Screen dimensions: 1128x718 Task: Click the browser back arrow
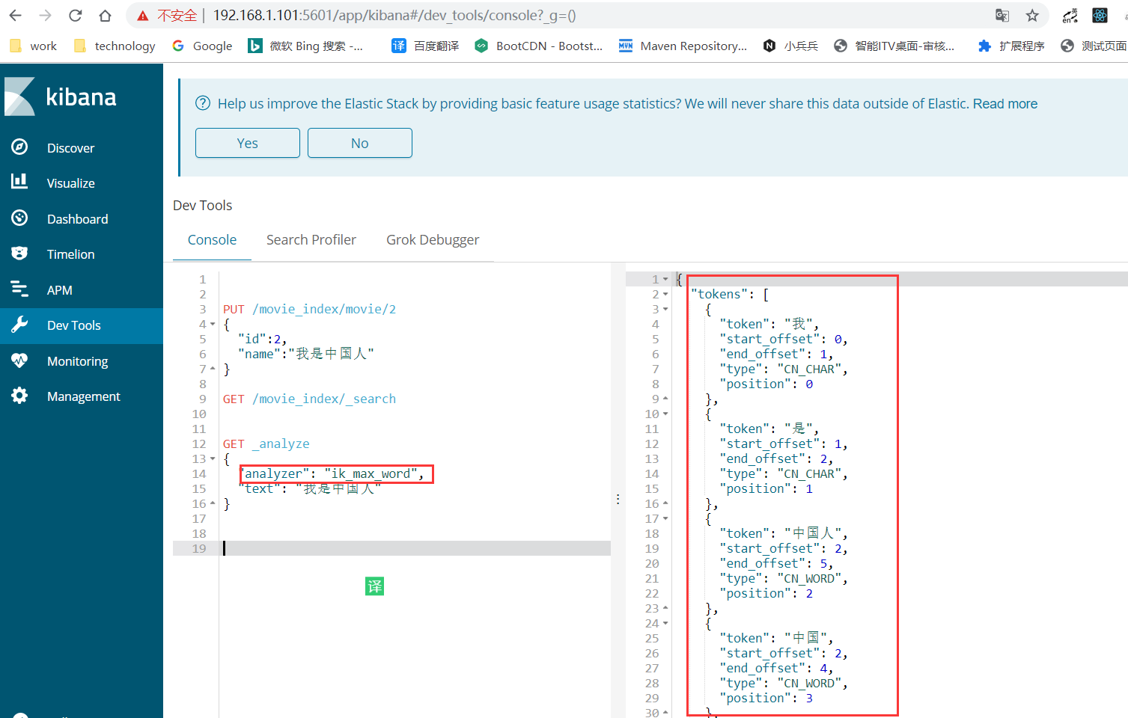click(16, 15)
